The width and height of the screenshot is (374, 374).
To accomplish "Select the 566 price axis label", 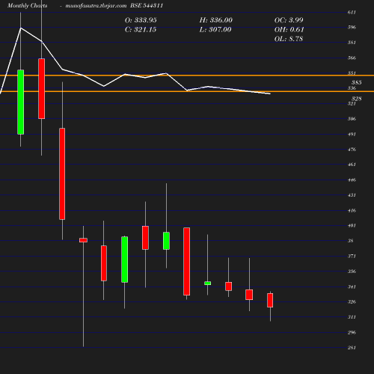I will [x=352, y=58].
